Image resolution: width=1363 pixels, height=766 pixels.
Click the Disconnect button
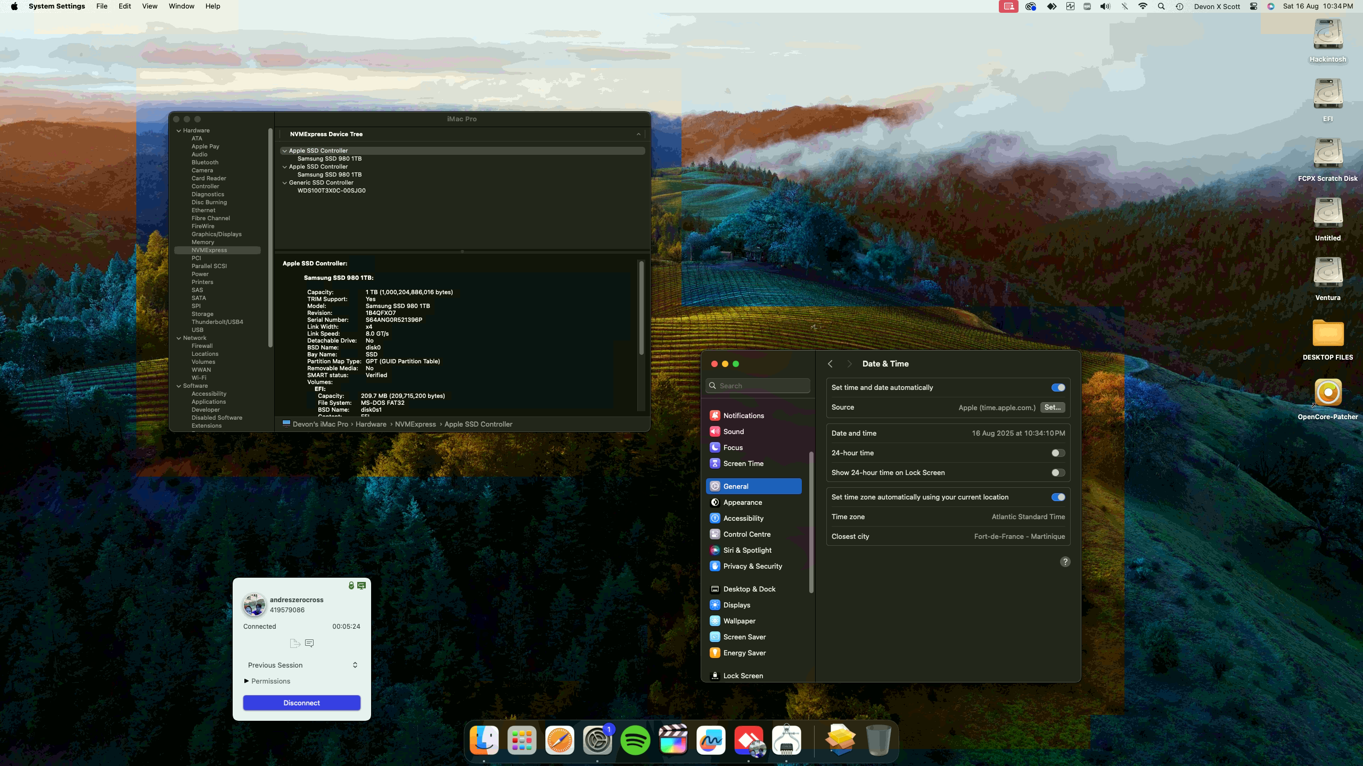point(301,703)
